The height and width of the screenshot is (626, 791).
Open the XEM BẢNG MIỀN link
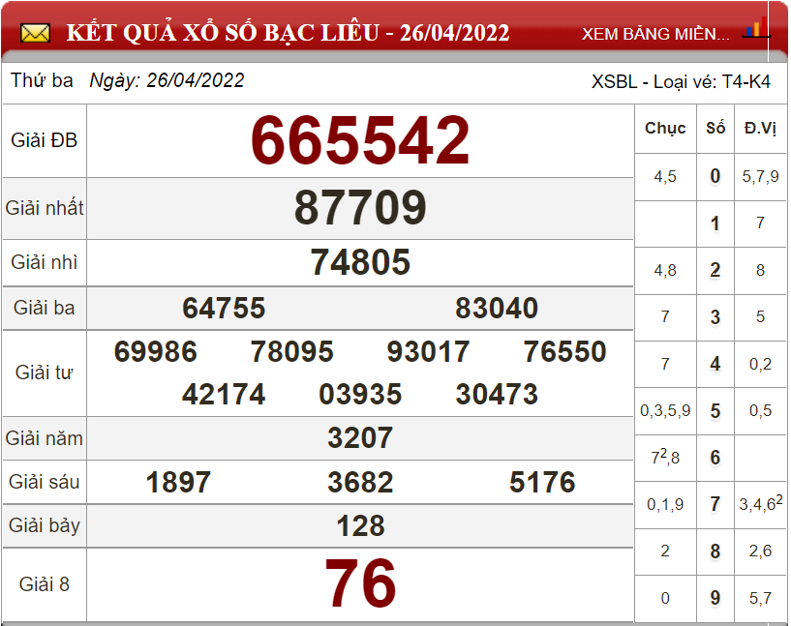point(655,34)
